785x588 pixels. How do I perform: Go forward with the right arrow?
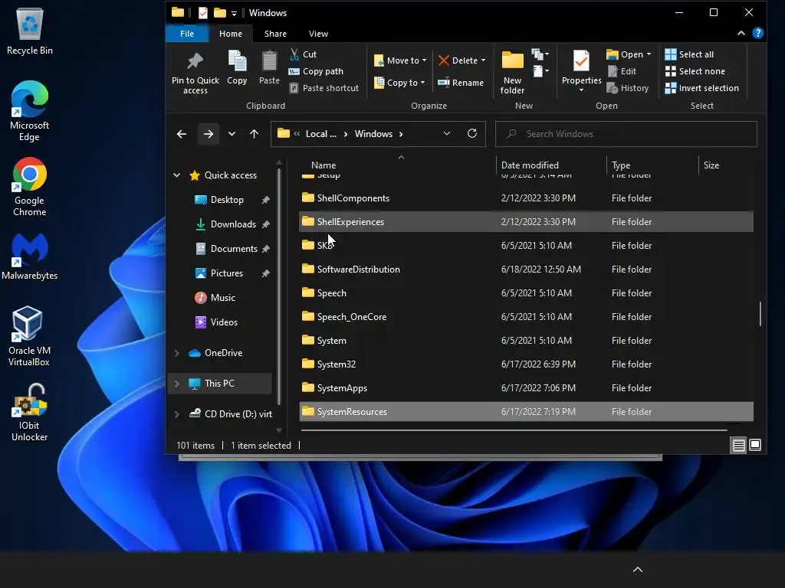click(x=209, y=134)
